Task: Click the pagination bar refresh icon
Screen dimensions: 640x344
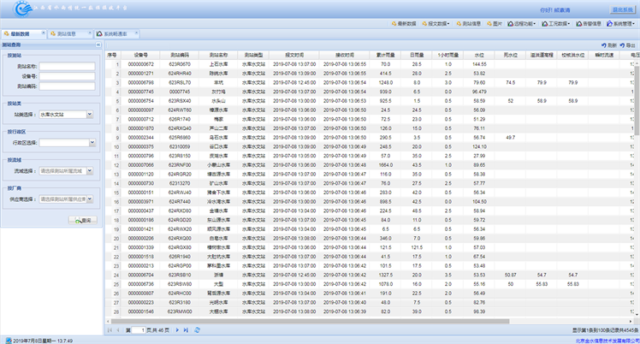Action: point(199,329)
